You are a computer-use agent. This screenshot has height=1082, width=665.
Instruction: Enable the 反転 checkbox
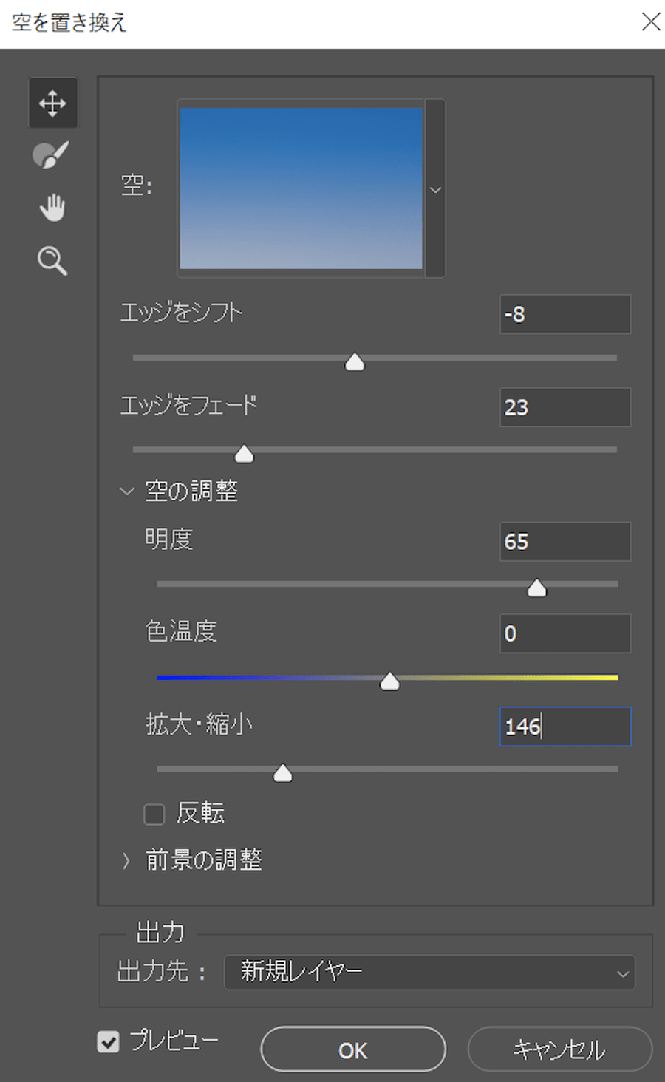click(154, 814)
